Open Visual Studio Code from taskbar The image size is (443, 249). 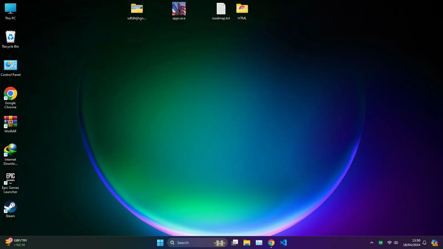[283, 243]
